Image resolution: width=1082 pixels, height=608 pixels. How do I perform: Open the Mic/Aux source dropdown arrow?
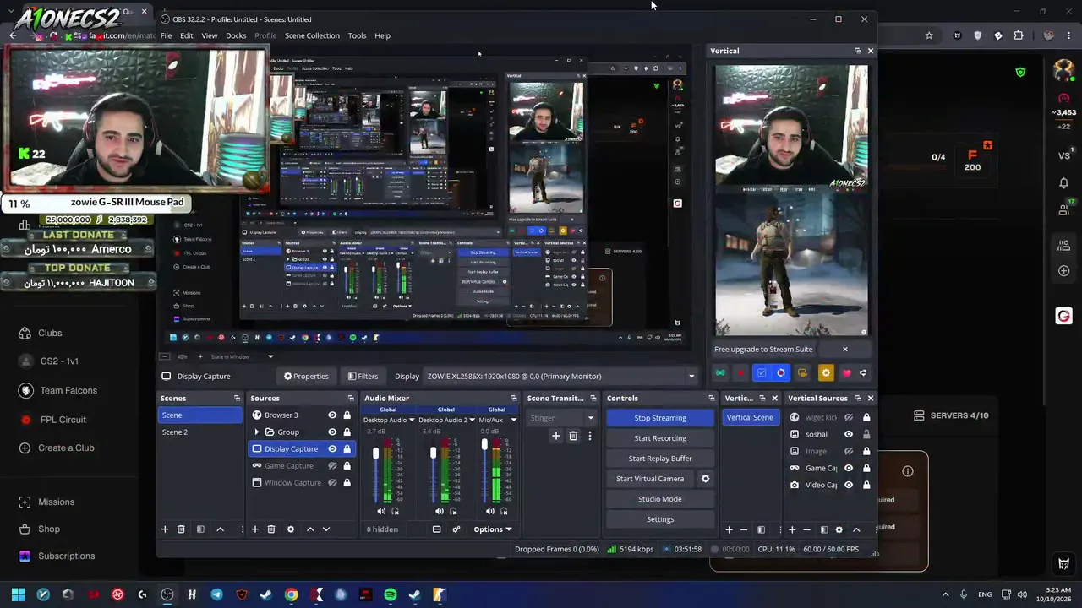point(513,420)
